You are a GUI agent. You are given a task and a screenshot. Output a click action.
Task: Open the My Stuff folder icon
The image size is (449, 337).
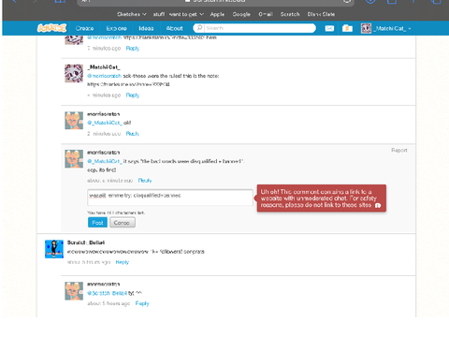click(x=347, y=28)
